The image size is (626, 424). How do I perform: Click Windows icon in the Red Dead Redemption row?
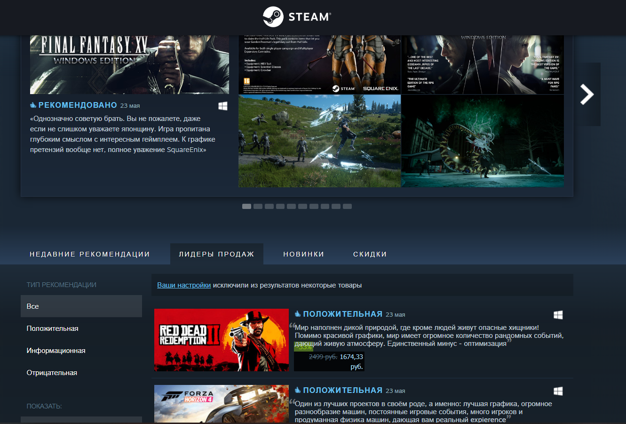click(558, 315)
